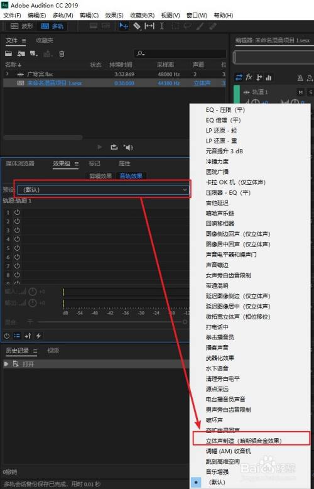The image size is (314, 489).
Task: Toggle loop playback in Files panel
Action: click(114, 147)
